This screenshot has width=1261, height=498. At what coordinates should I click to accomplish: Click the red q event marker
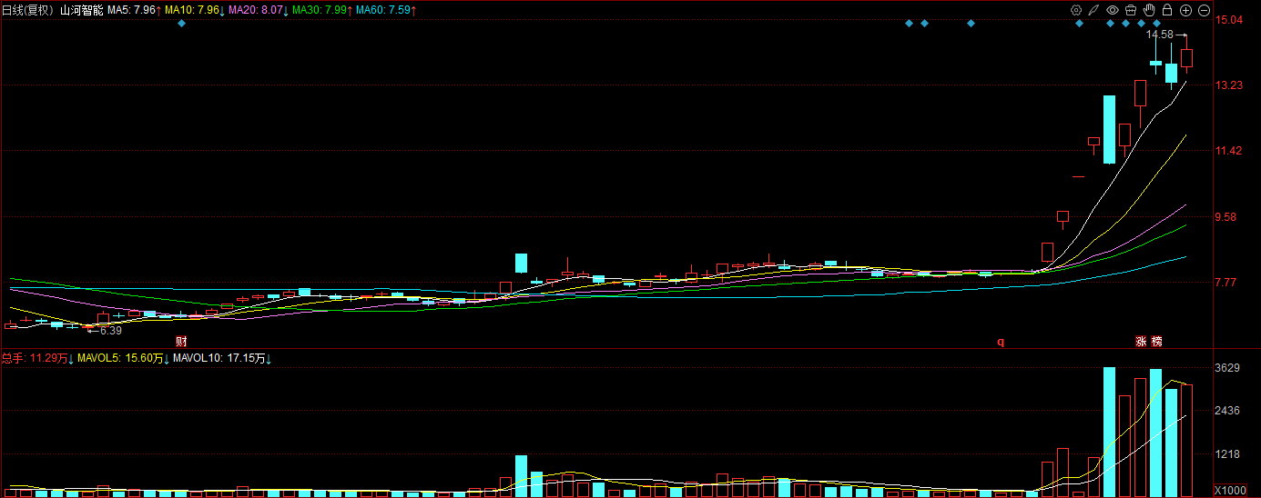tap(1001, 342)
